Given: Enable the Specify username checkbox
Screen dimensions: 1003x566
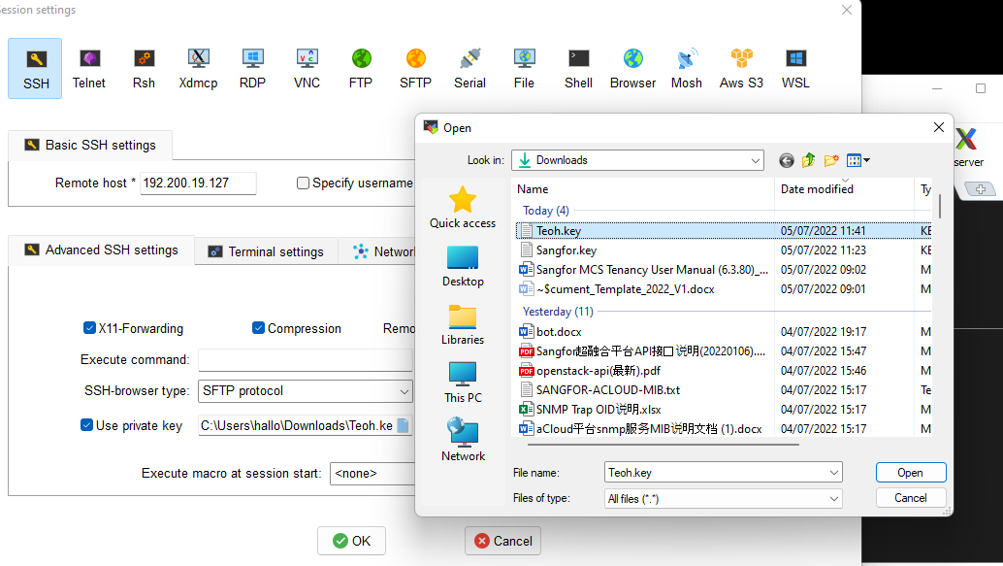Looking at the screenshot, I should point(303,183).
